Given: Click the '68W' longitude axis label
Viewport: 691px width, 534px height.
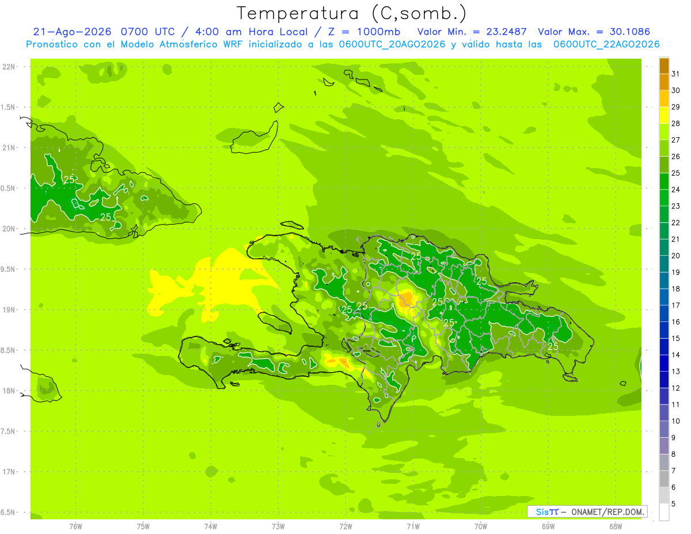Looking at the screenshot, I should click(x=616, y=526).
